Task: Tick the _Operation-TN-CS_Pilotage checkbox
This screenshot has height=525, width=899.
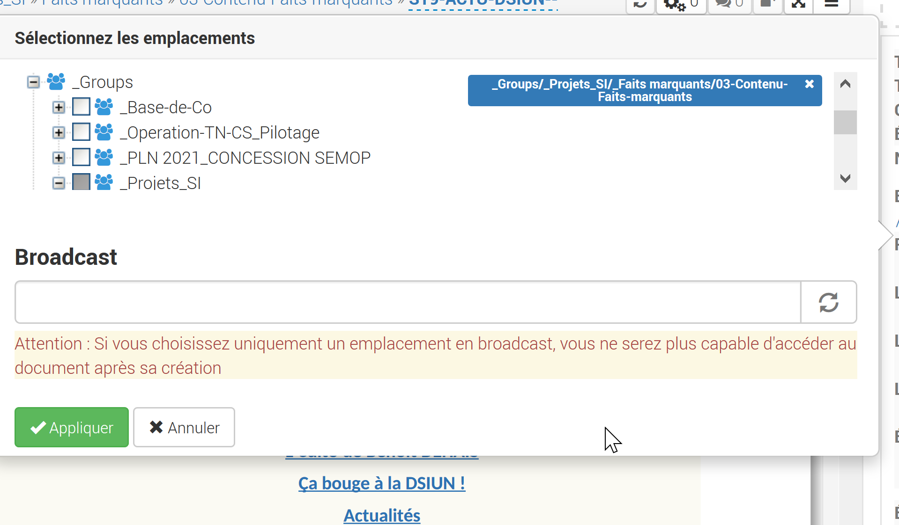Action: tap(82, 132)
